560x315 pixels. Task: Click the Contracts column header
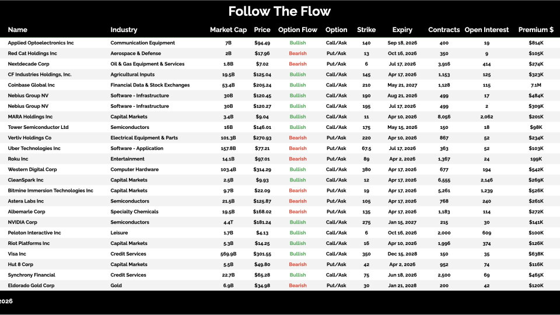pos(444,30)
